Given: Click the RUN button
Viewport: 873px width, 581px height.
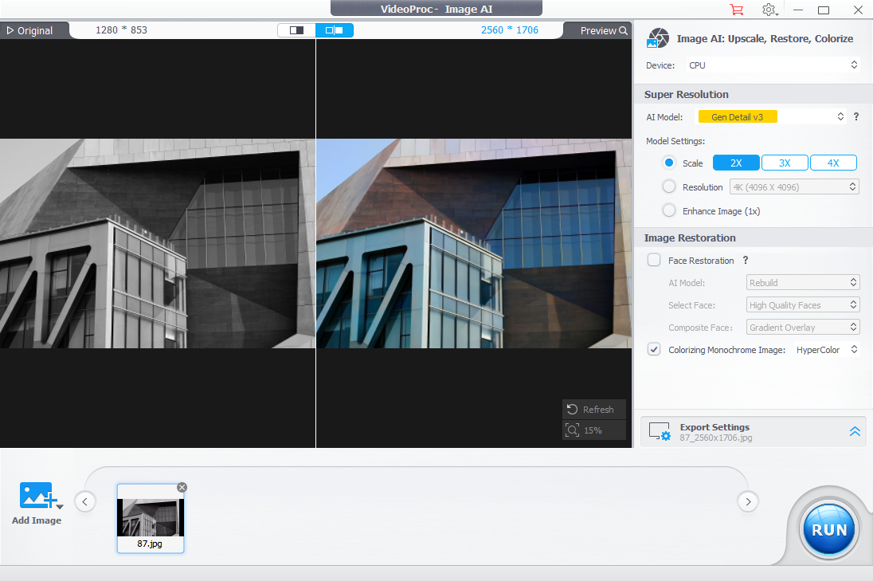Looking at the screenshot, I should [828, 529].
